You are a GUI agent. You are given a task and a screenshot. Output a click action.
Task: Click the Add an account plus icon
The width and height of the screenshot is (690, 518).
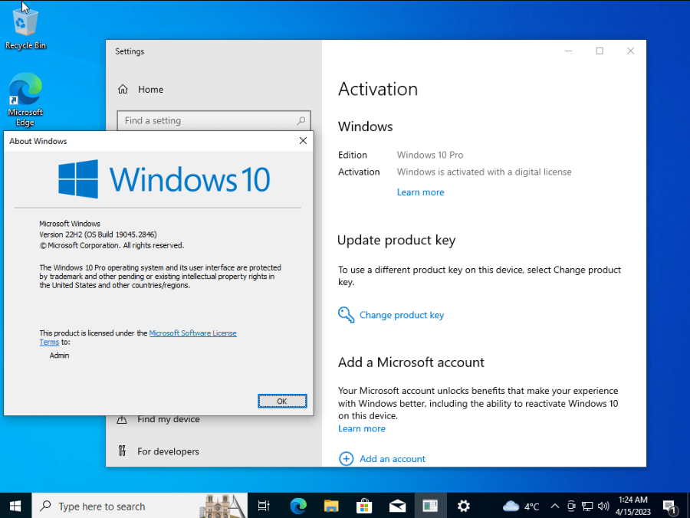coord(346,459)
